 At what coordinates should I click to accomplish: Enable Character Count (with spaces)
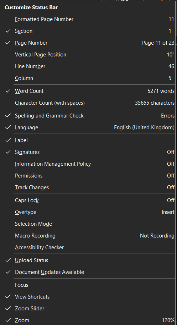(x=88, y=103)
